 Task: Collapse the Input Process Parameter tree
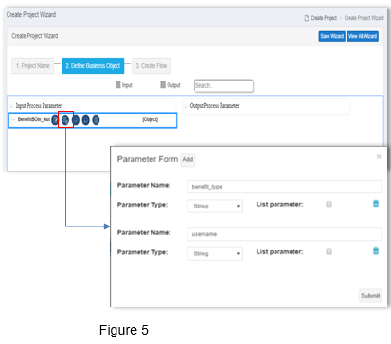tap(11, 106)
